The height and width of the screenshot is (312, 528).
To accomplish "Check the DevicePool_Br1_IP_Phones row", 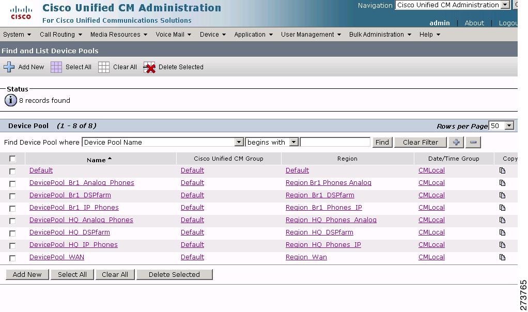I will pyautogui.click(x=12, y=209).
